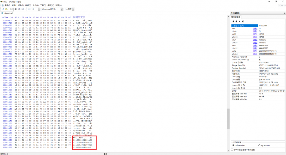Click the Open file folder icon
The width and height of the screenshot is (286, 155).
click(x=6, y=9)
